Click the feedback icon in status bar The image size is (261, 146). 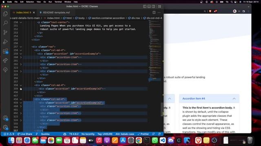click(153, 134)
